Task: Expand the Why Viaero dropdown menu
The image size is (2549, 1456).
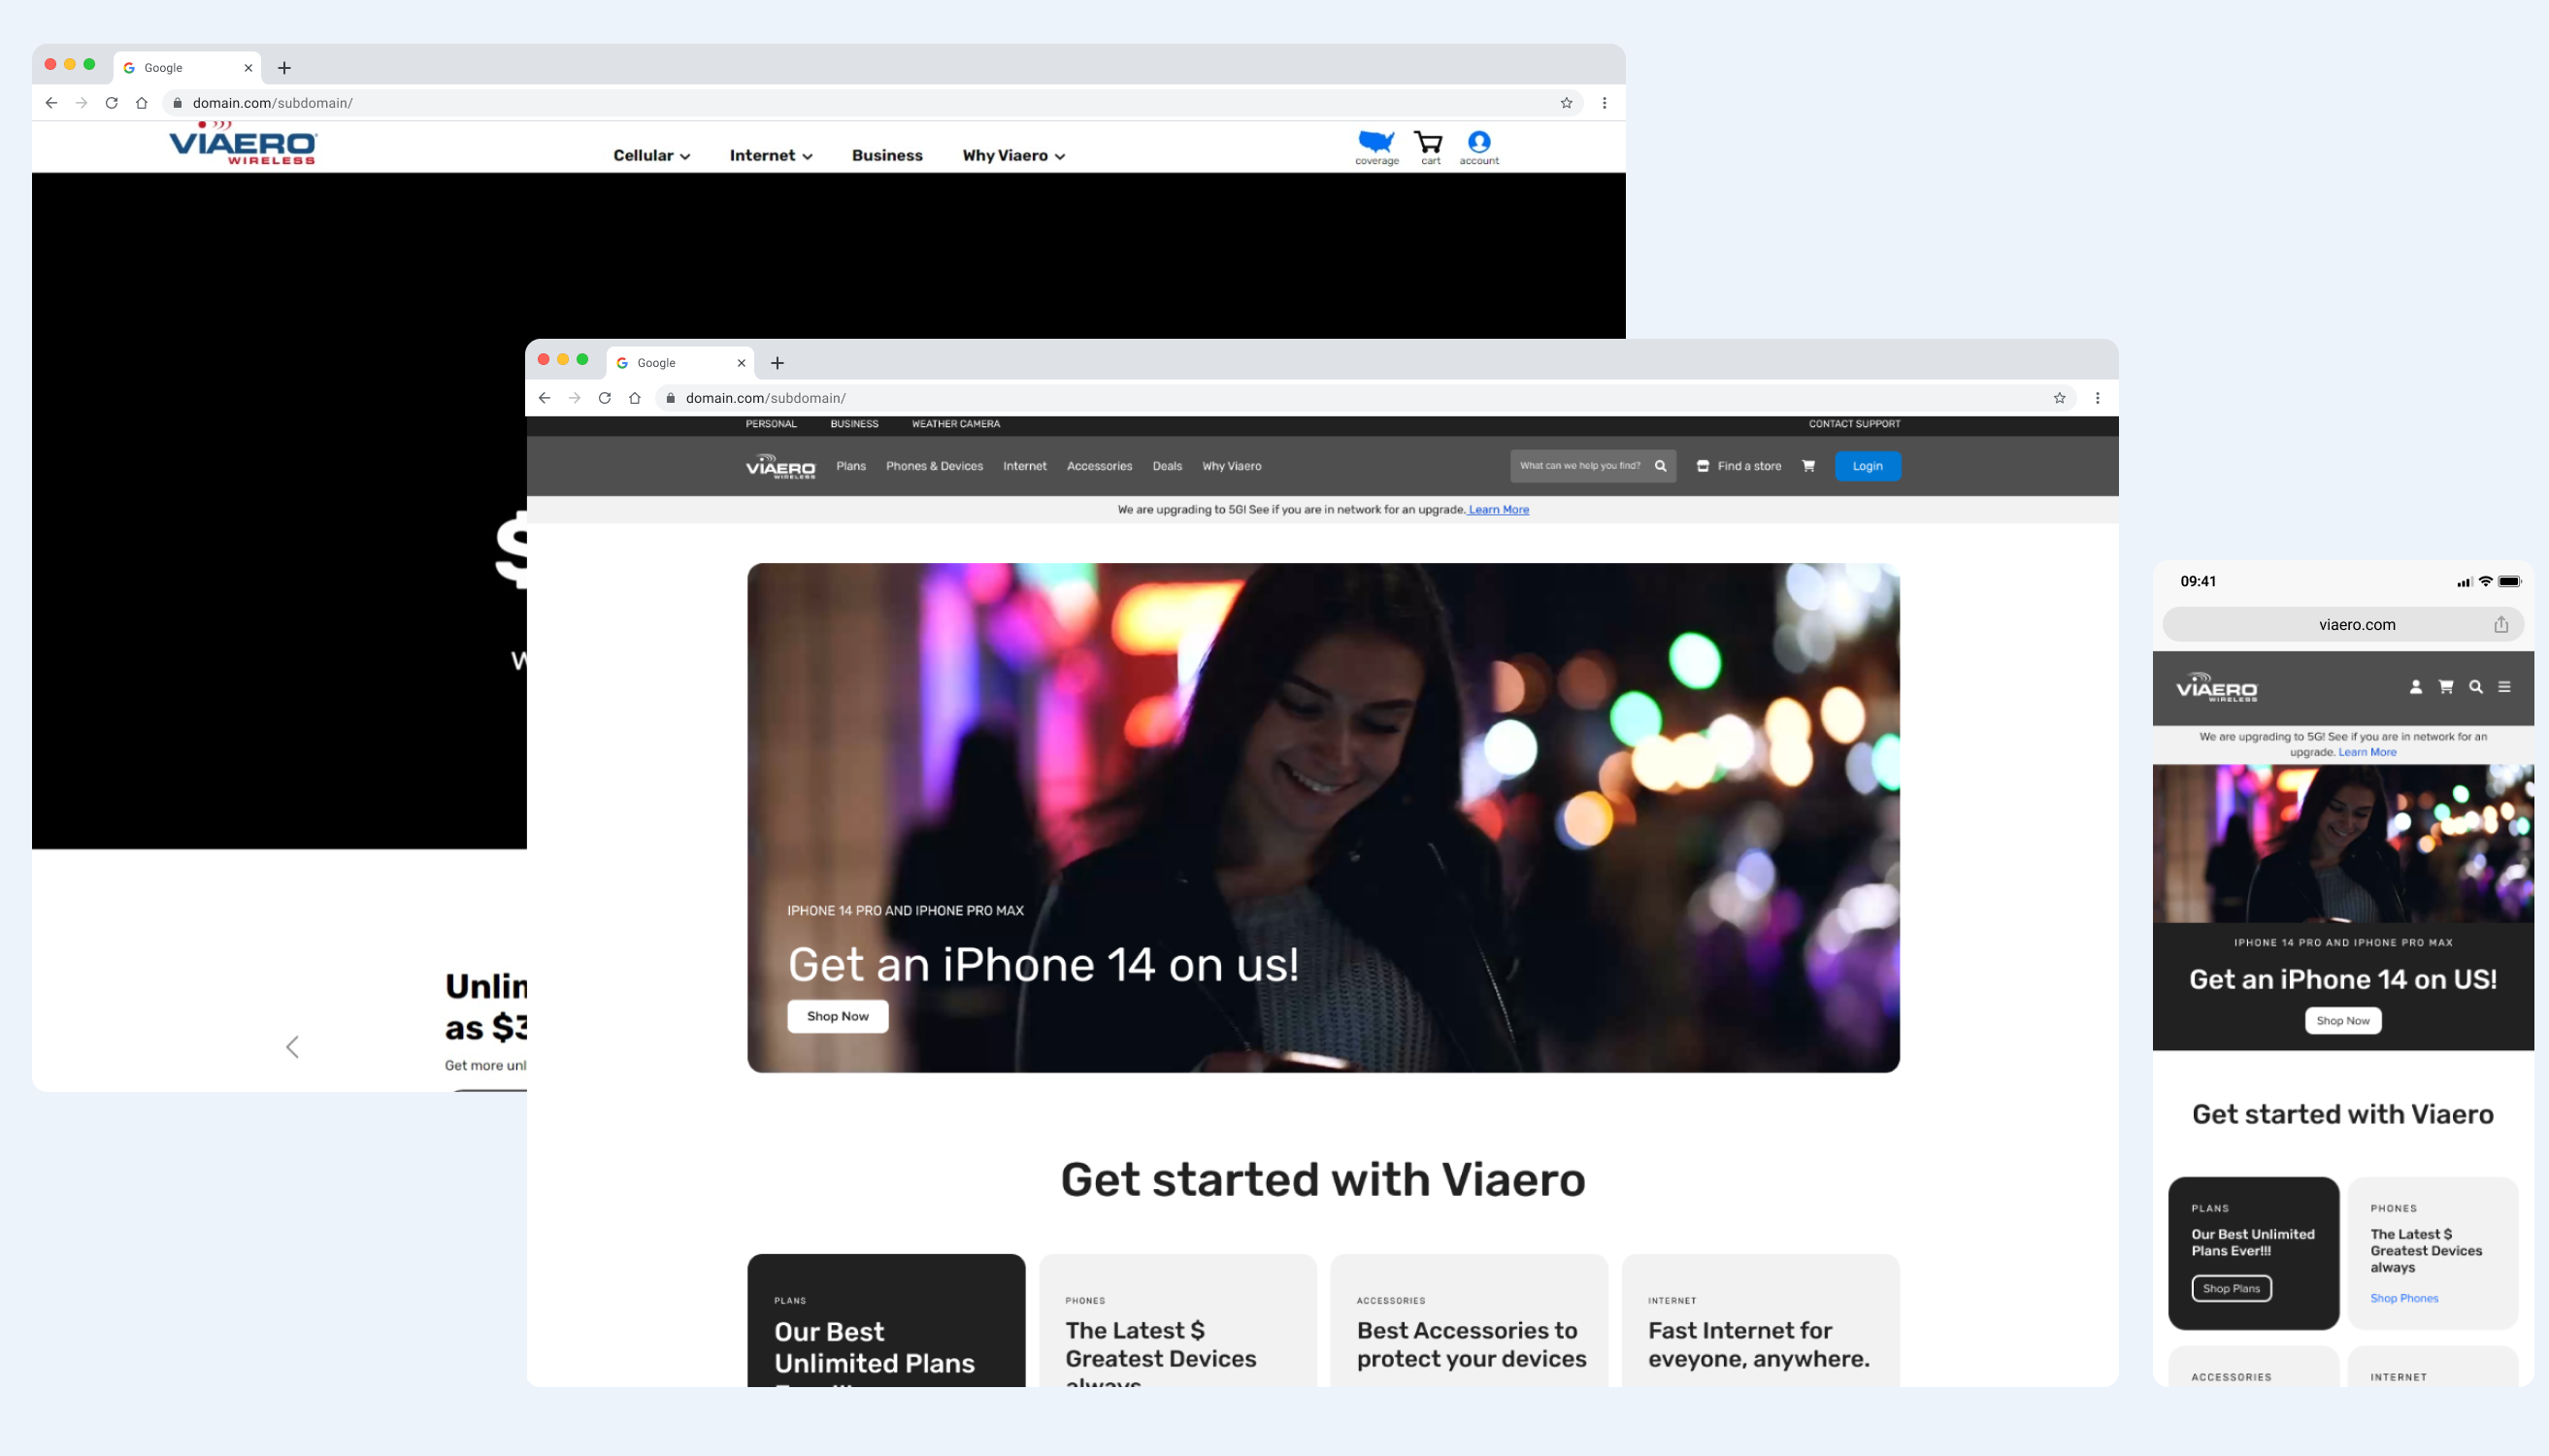Action: (x=1010, y=155)
